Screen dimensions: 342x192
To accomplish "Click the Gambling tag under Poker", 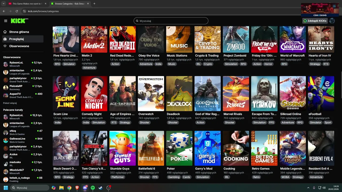I will pos(174,177).
